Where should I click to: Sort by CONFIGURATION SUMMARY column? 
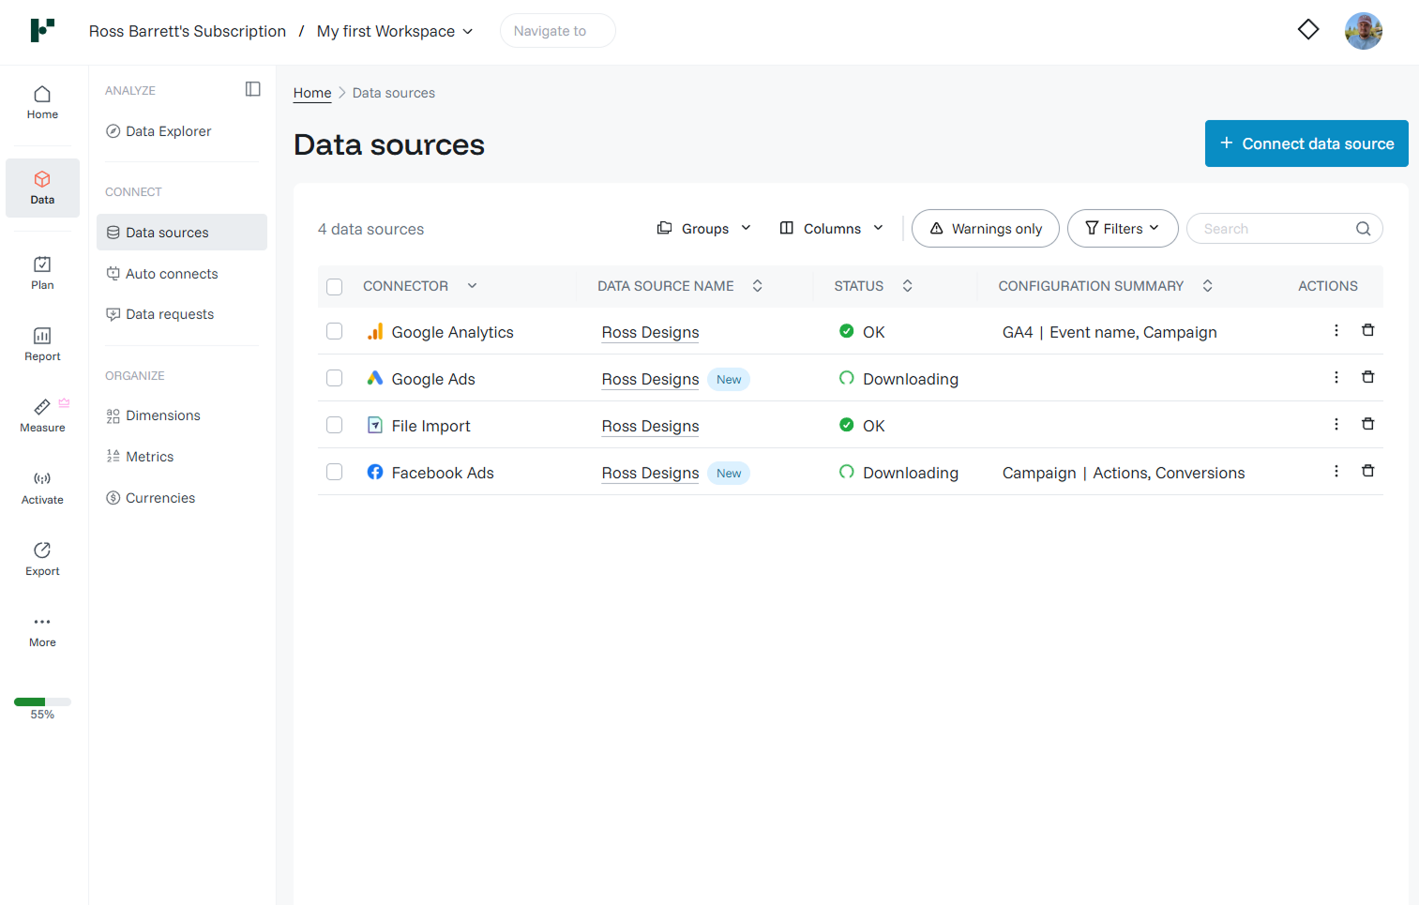(x=1106, y=286)
